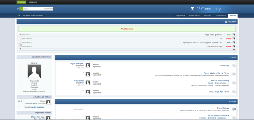Click the IPS Community logo
Viewport: 254px width, 120px height.
click(x=205, y=9)
